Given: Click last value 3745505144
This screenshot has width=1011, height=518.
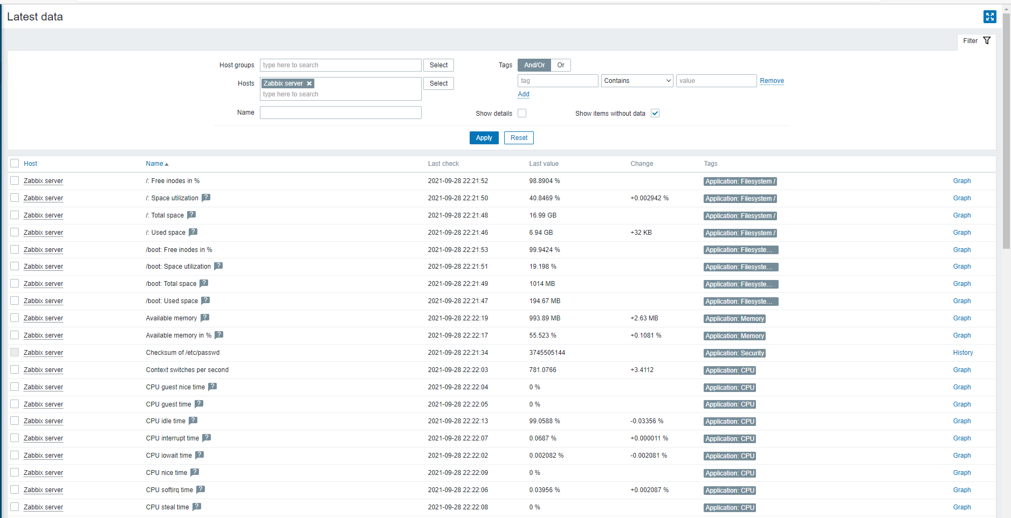Looking at the screenshot, I should [x=547, y=353].
